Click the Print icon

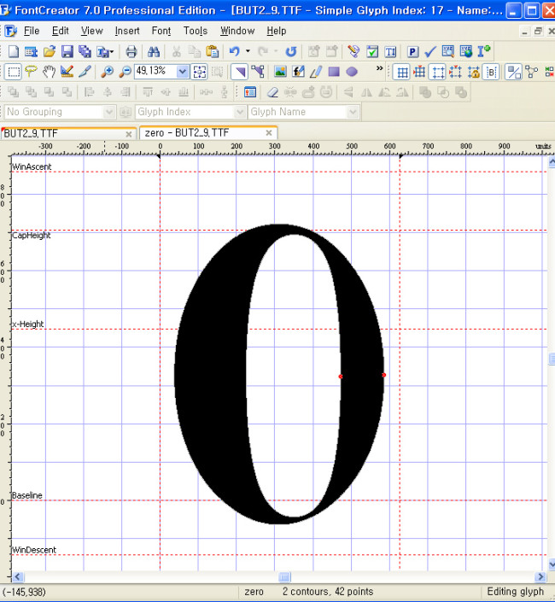pyautogui.click(x=131, y=51)
